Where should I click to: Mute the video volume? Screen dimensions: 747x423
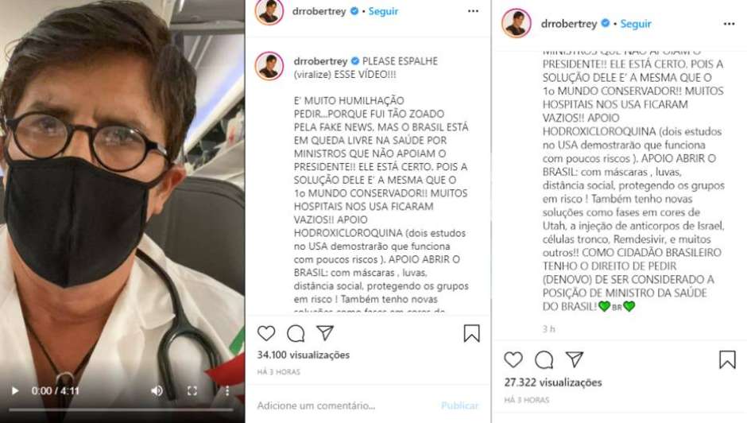click(157, 391)
